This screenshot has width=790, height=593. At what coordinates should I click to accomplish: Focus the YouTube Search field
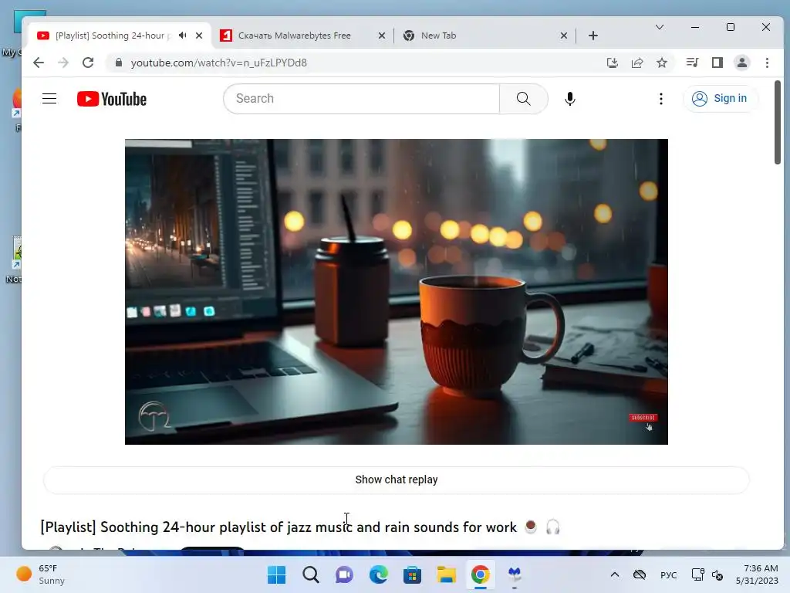[x=361, y=98]
